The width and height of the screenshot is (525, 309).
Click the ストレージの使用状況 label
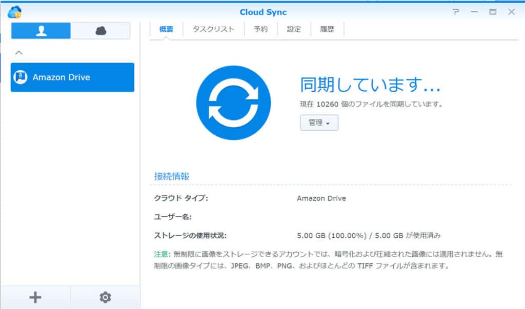190,236
